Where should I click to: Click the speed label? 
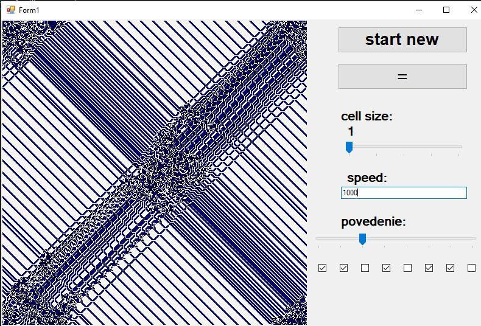click(x=367, y=178)
